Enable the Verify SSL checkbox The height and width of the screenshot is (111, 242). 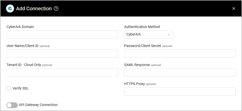tap(9, 88)
